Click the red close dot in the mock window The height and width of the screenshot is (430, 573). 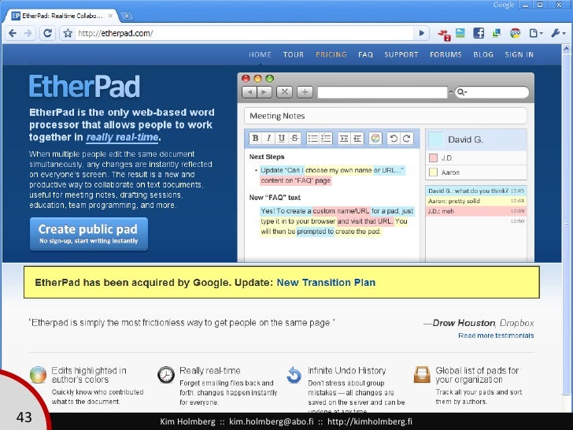(246, 79)
